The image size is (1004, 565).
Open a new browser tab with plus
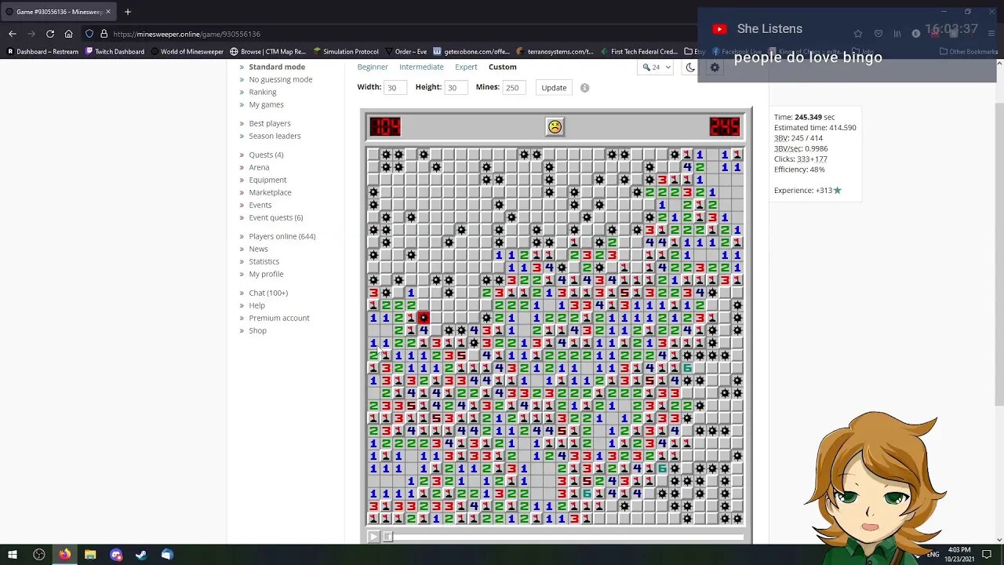pos(128,12)
